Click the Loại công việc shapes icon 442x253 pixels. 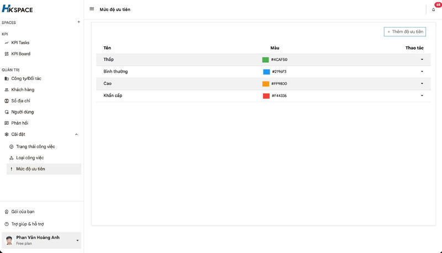(11, 158)
